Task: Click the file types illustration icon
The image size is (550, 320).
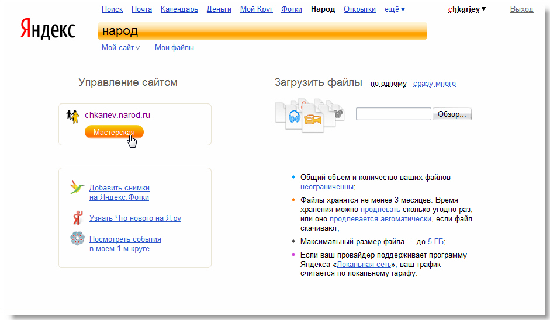Action: (x=309, y=114)
